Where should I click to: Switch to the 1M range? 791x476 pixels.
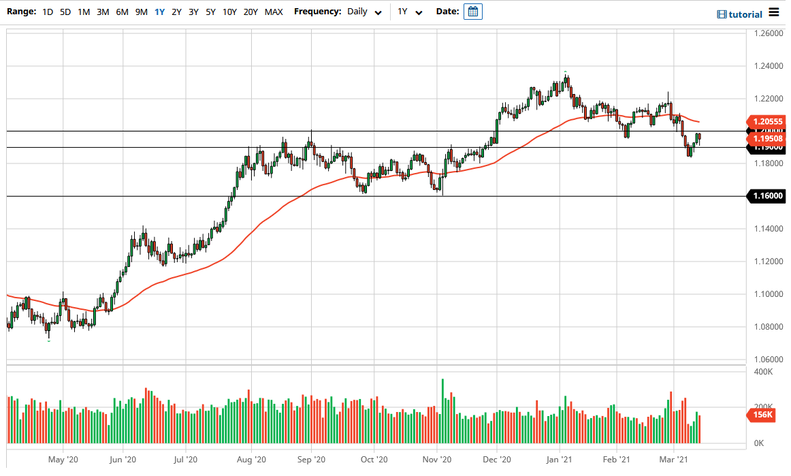coord(83,12)
